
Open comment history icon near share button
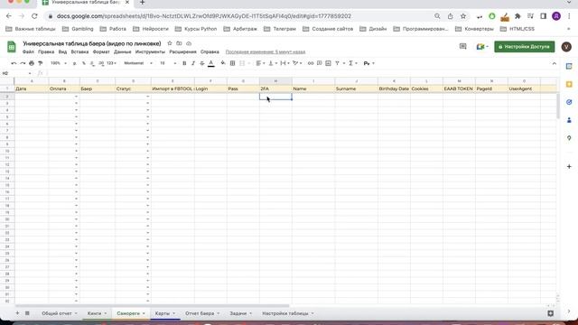(x=463, y=46)
